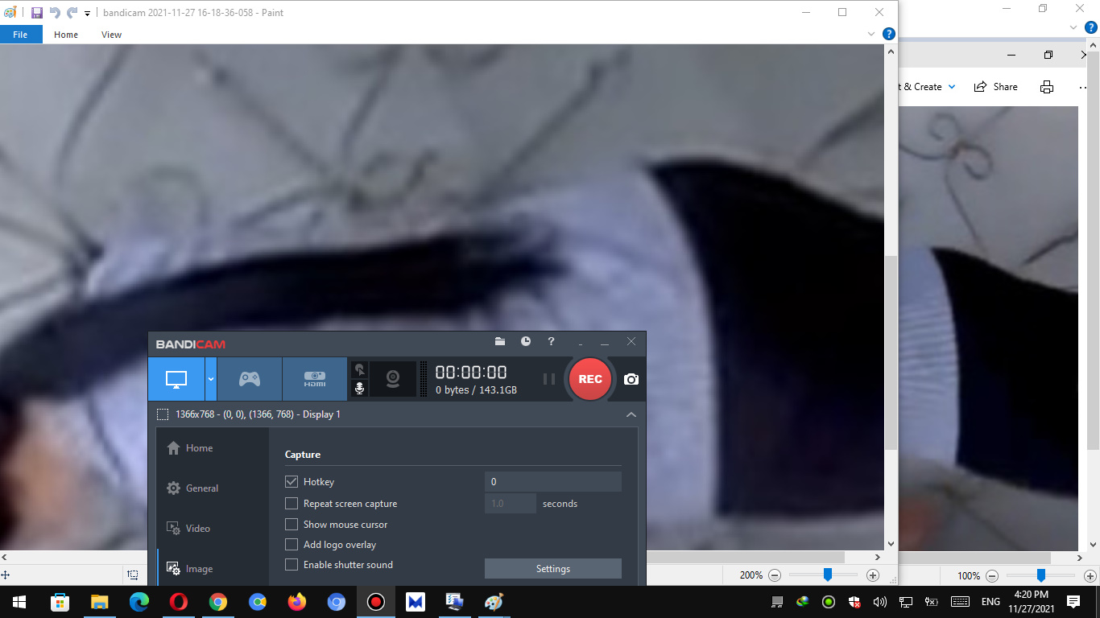Click the webcam overlay icon

click(392, 379)
